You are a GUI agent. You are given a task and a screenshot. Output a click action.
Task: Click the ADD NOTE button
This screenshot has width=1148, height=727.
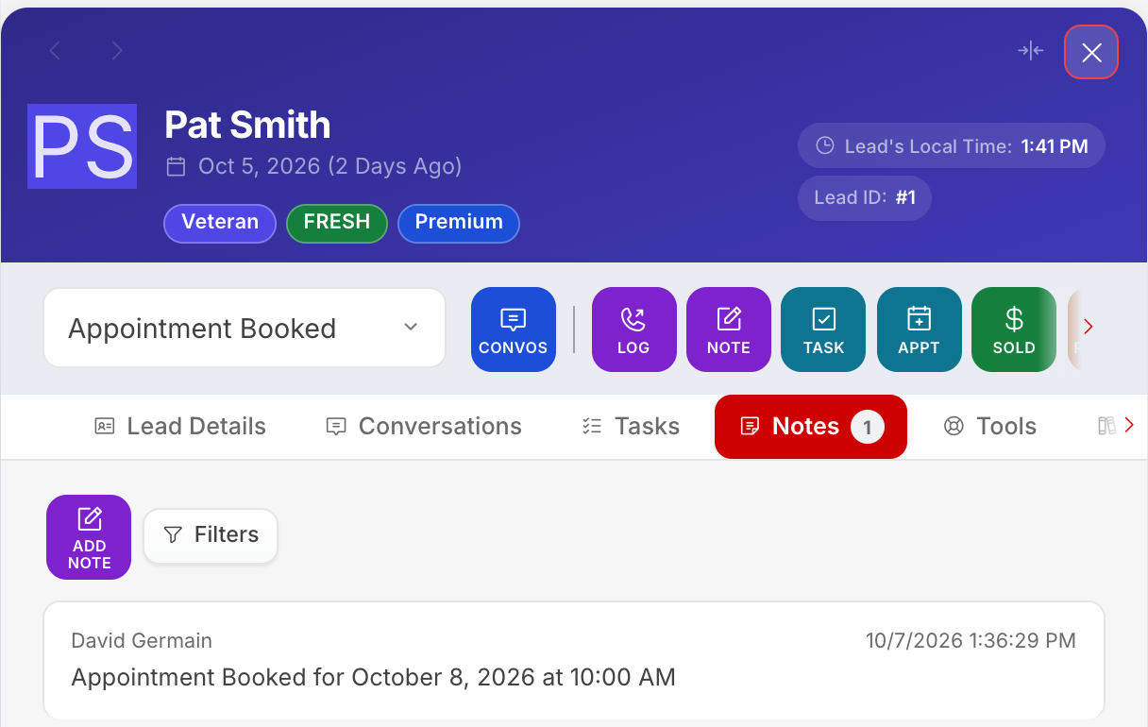coord(89,537)
